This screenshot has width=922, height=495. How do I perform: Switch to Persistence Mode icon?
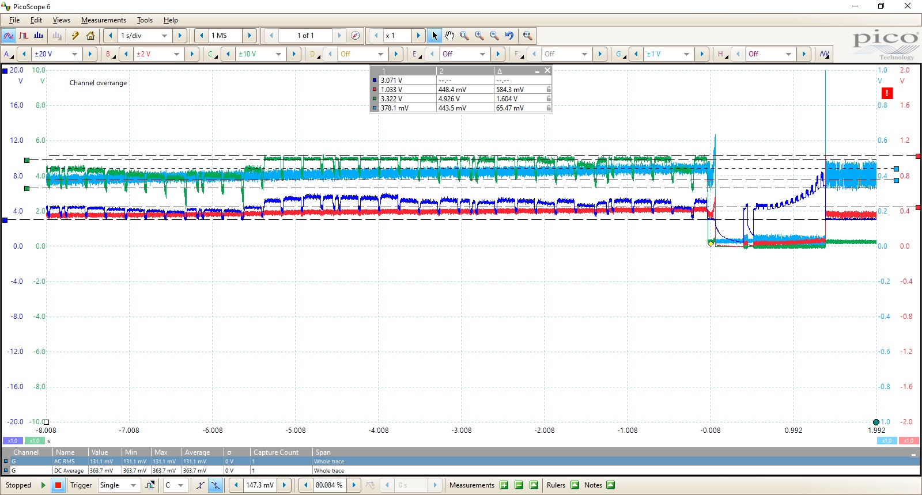coord(24,36)
